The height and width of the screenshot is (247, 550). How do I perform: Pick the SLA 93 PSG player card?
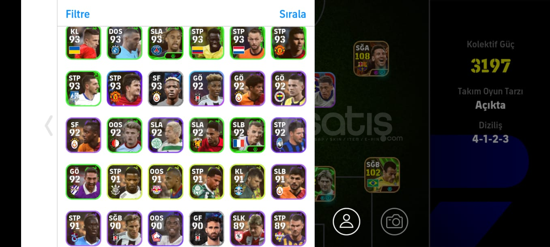click(x=165, y=43)
